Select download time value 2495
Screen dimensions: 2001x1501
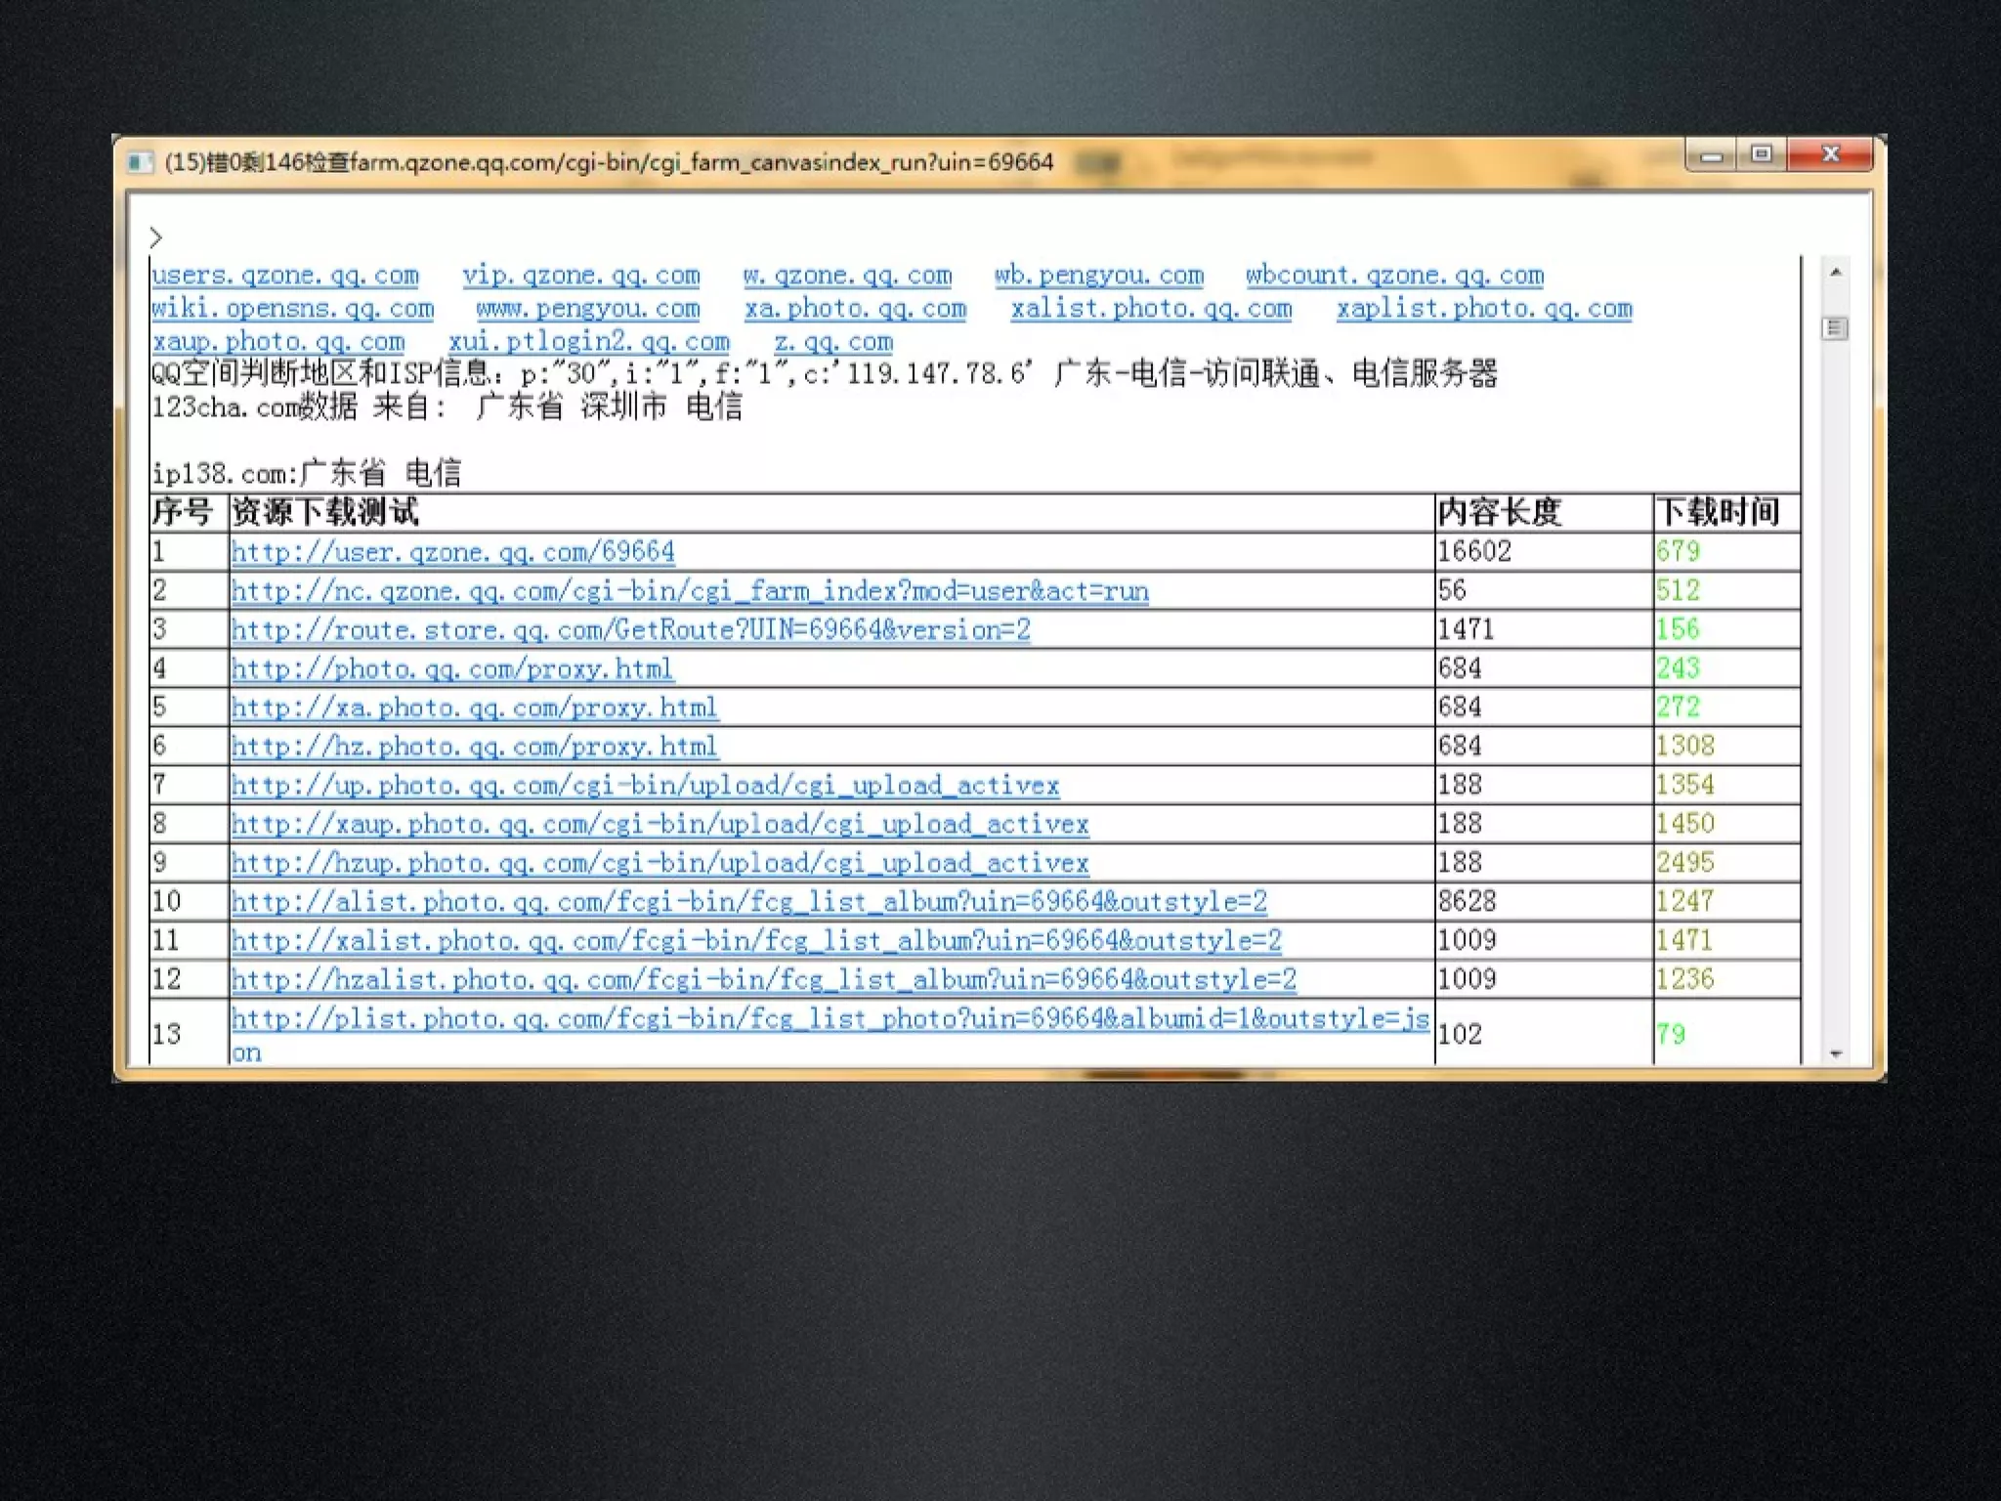click(x=1684, y=863)
